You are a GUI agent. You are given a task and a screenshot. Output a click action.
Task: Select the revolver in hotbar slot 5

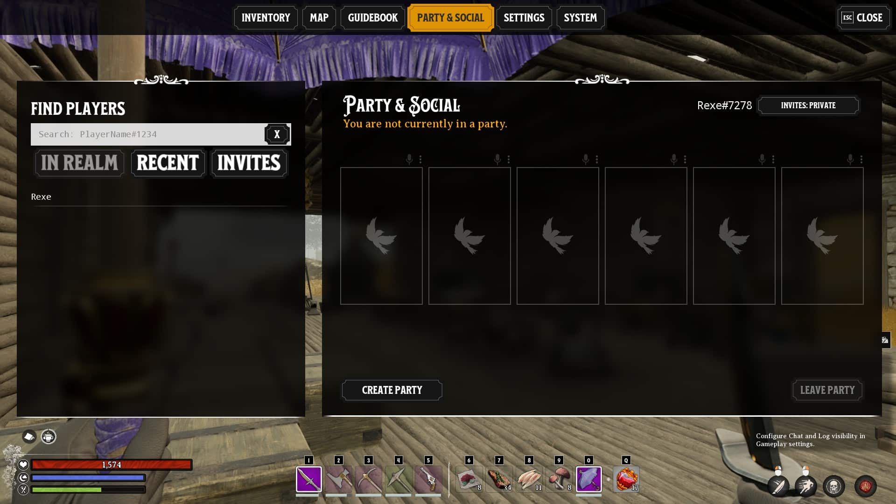coord(428,479)
